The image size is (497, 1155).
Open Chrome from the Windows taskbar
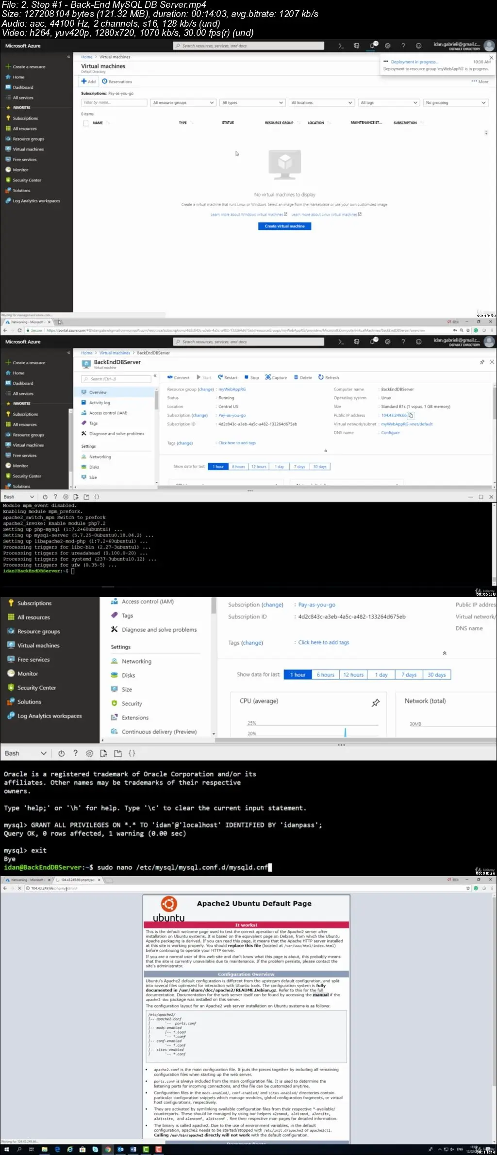pyautogui.click(x=108, y=1149)
